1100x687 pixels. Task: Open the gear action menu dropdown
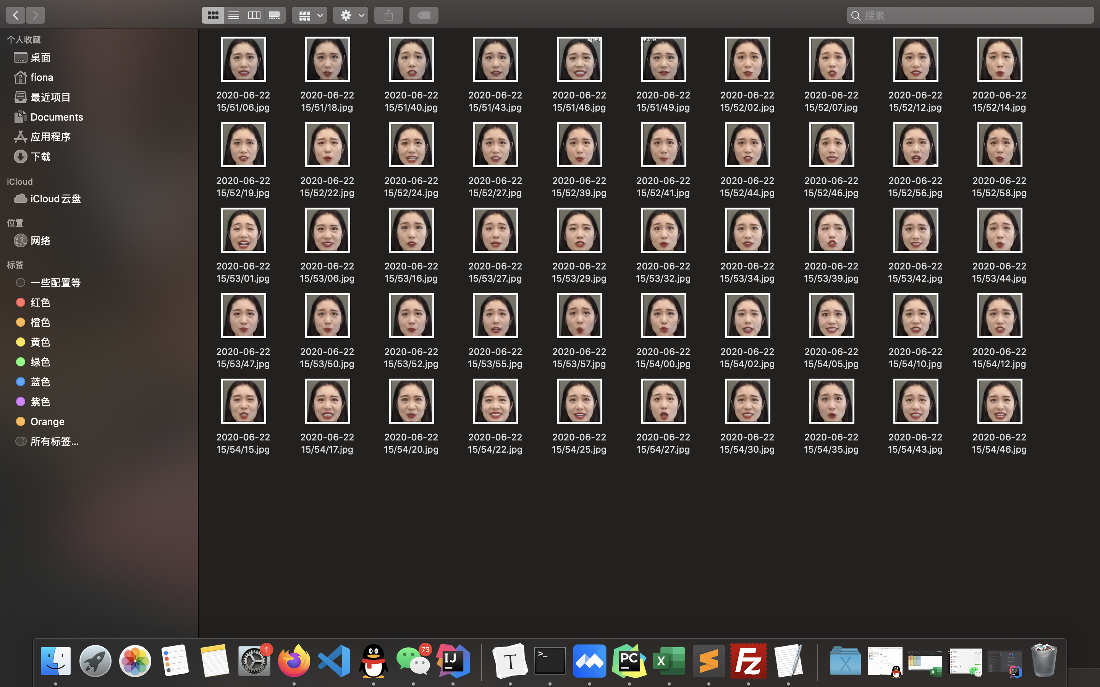(351, 15)
